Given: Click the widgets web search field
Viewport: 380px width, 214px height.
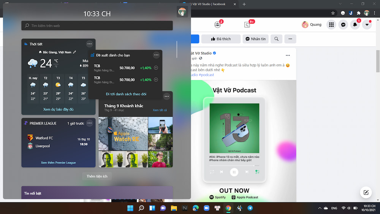Looking at the screenshot, I should 97,26.
